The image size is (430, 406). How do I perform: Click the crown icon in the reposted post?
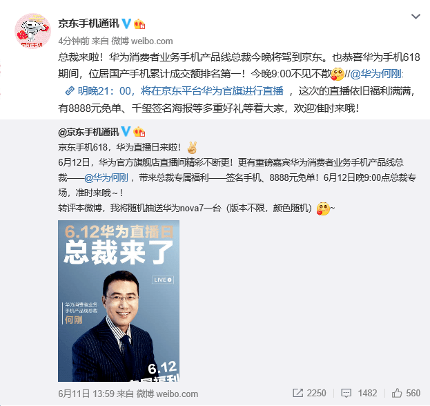click(139, 132)
